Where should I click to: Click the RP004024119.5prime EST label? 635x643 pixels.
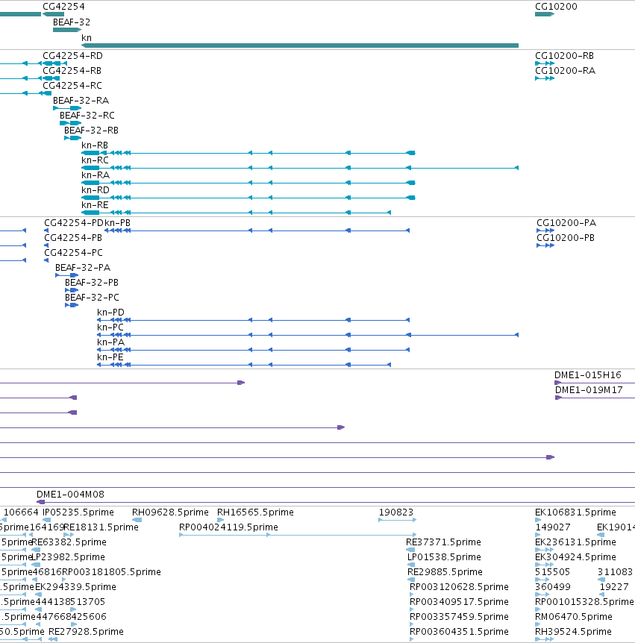point(228,527)
